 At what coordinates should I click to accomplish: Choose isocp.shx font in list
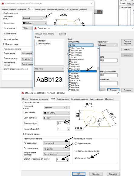(x=82, y=64)
